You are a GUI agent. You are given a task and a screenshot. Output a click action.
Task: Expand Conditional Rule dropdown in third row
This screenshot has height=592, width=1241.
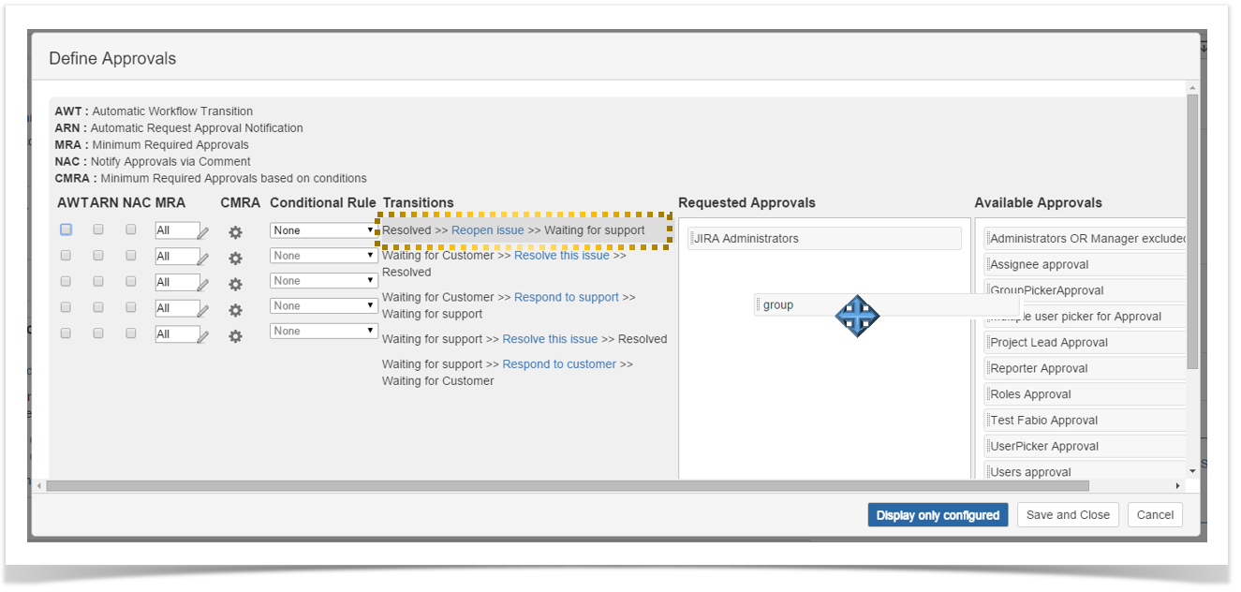(x=323, y=281)
